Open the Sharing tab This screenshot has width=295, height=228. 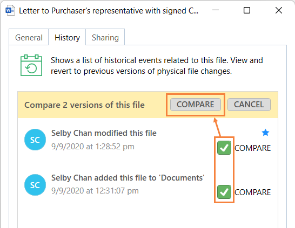pyautogui.click(x=105, y=37)
